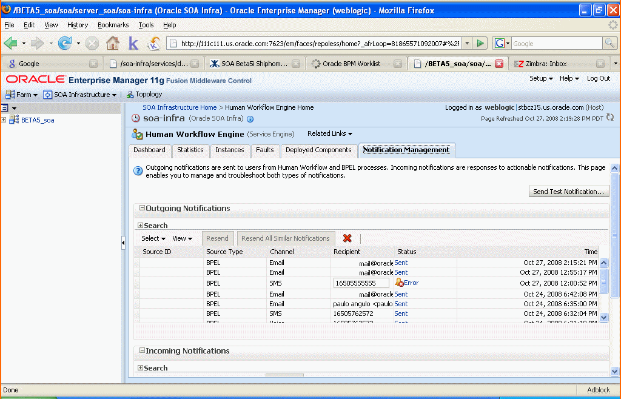The image size is (621, 399).
Task: Go to the Firefox home page icon
Action: [112, 43]
